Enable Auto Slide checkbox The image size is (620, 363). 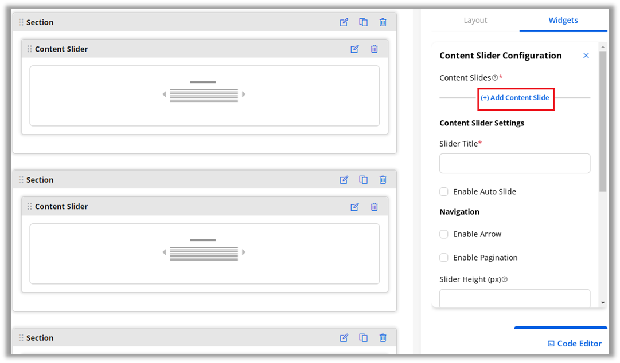coord(444,192)
